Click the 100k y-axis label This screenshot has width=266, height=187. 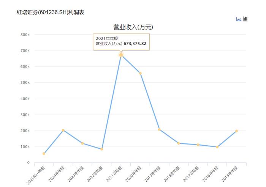point(25,147)
